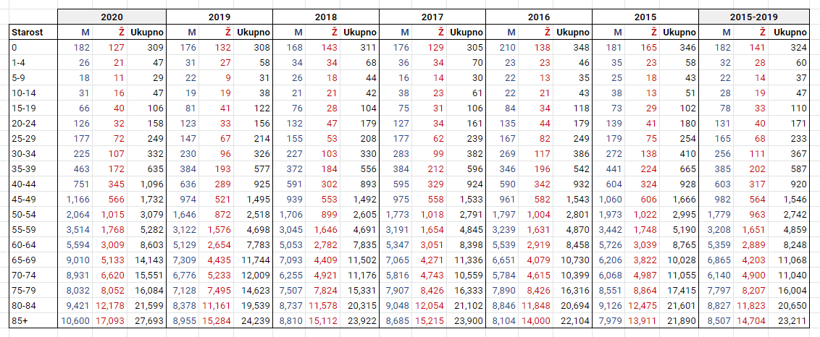This screenshot has width=820, height=337.
Task: Select the 2018 merged header cell
Action: (x=326, y=16)
